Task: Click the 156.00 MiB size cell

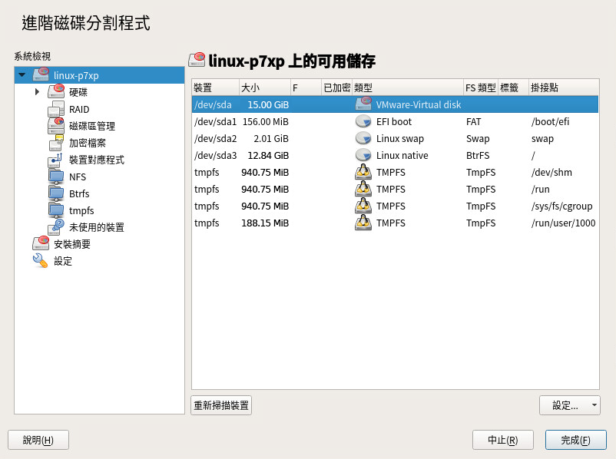Action: pos(266,122)
